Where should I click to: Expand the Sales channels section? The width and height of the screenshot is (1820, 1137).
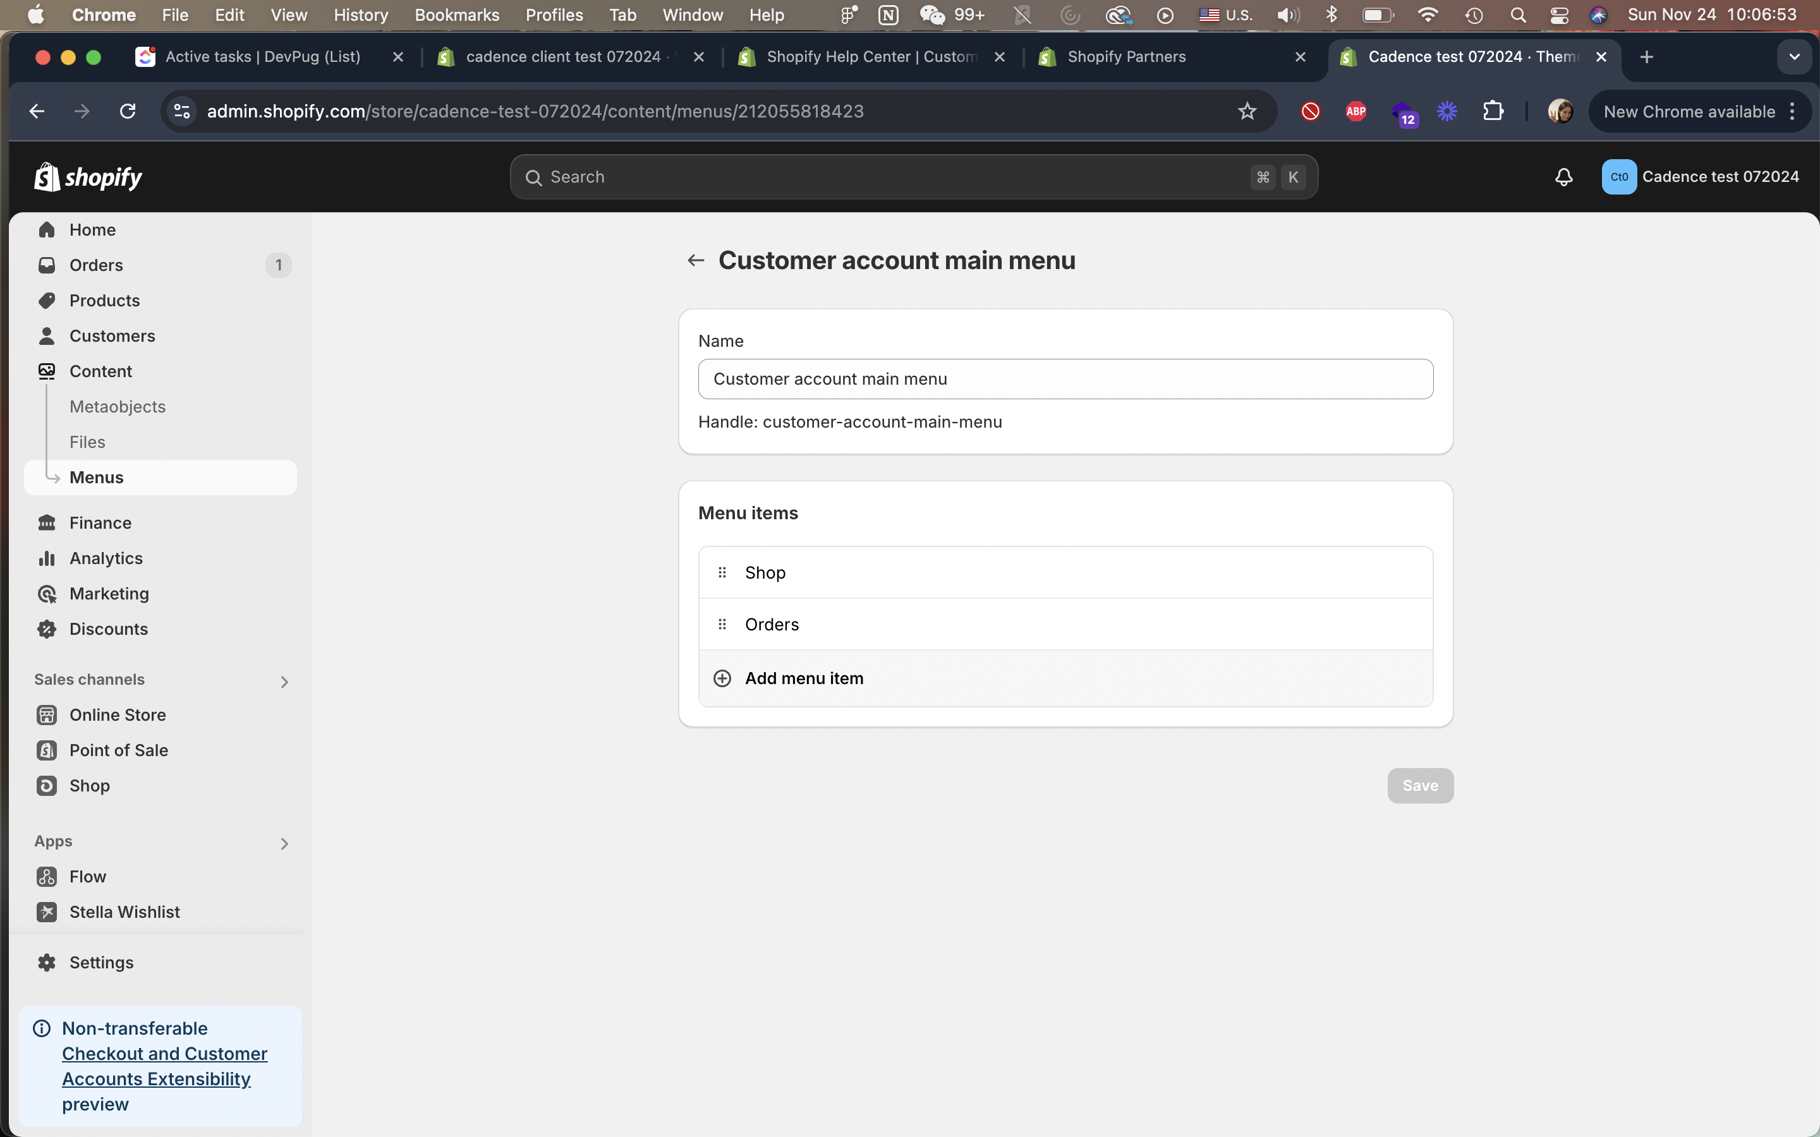pos(284,682)
